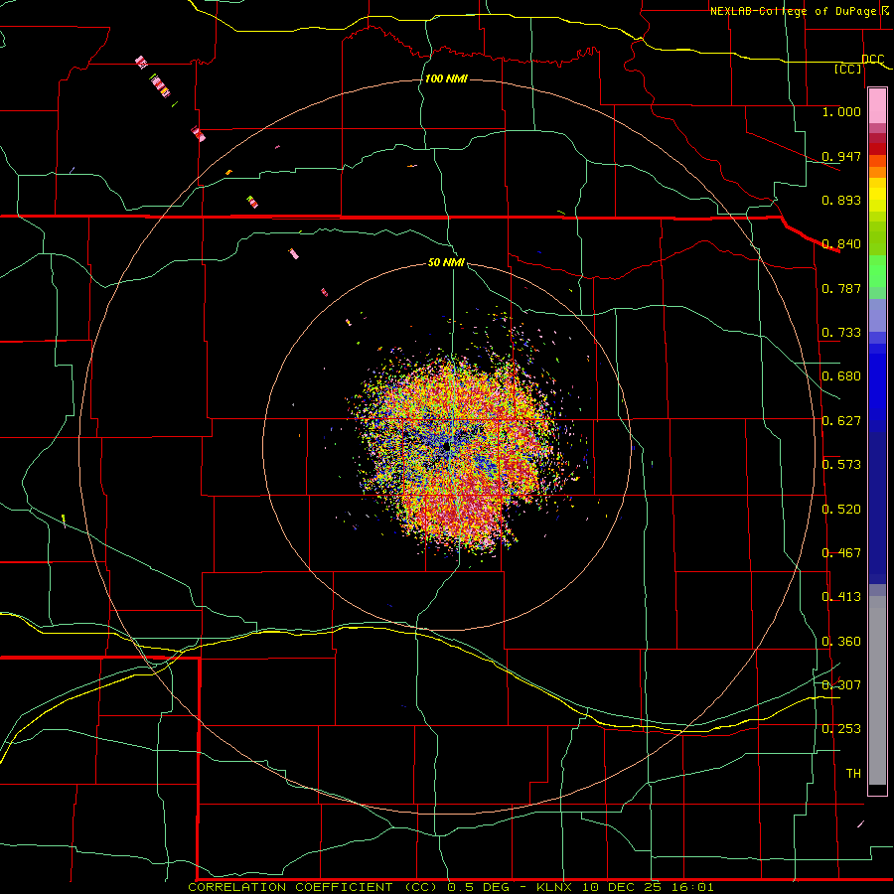Click the 0.413 legend value

pyautogui.click(x=841, y=597)
